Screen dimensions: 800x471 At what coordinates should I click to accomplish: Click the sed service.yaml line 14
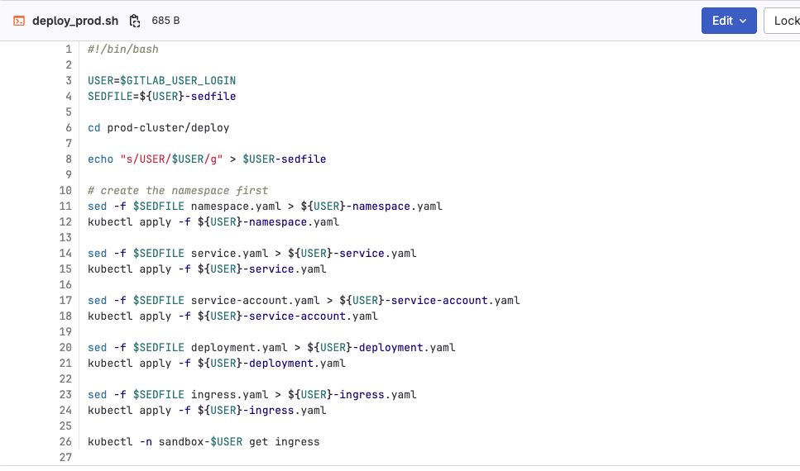point(252,254)
